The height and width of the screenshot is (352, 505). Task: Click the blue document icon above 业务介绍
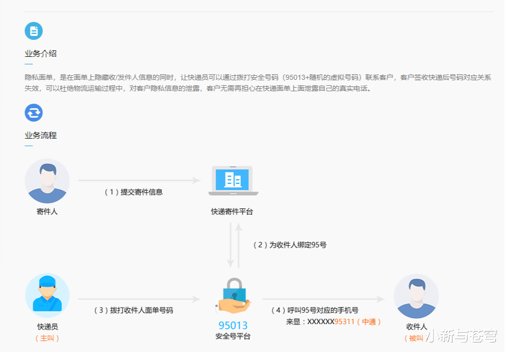(34, 31)
